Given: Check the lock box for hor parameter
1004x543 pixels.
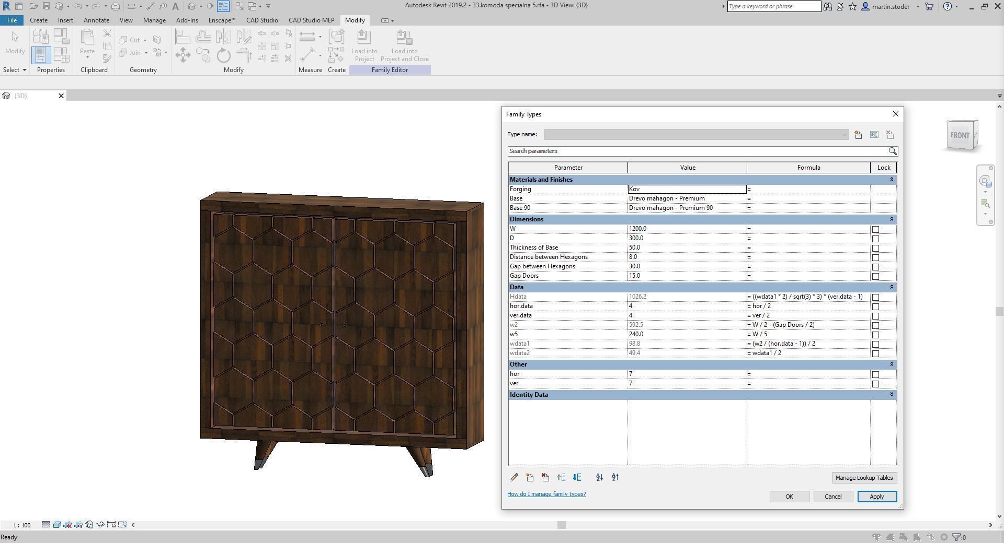Looking at the screenshot, I should coord(875,374).
